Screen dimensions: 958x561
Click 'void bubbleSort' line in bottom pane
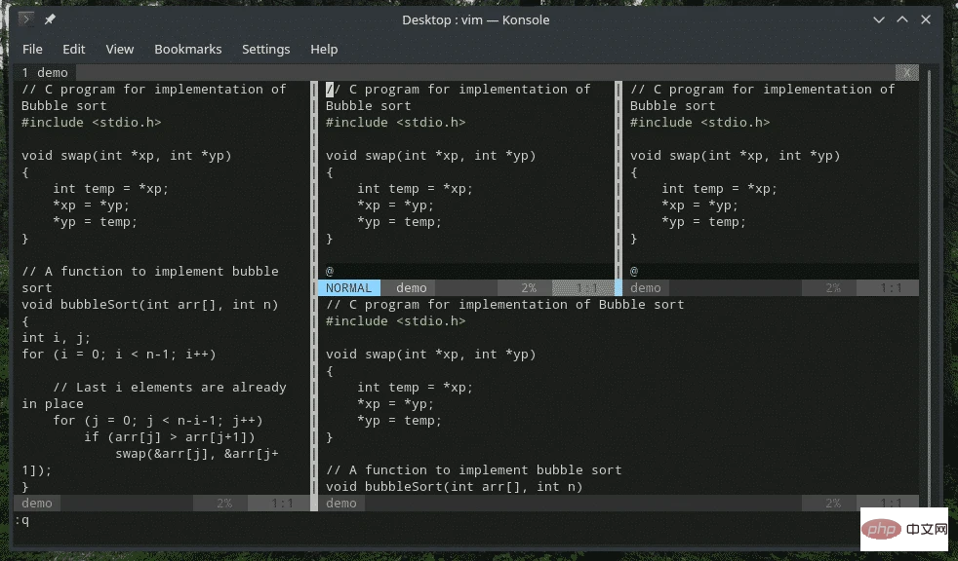tap(454, 486)
